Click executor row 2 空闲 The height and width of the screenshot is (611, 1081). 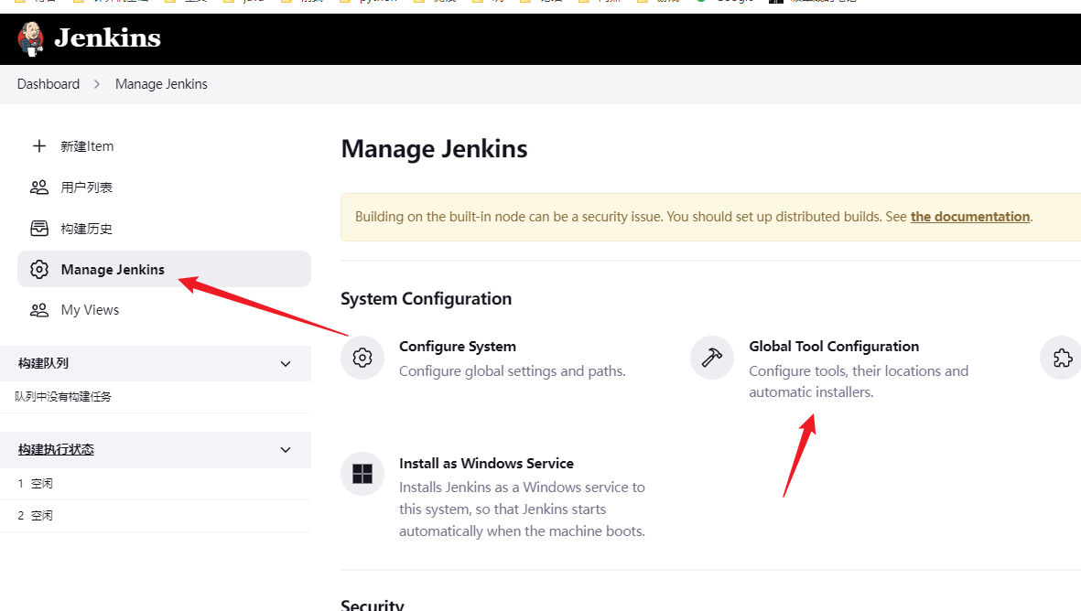[x=156, y=515]
